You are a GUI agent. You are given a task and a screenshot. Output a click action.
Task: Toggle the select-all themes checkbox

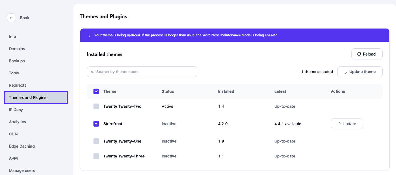pos(96,91)
